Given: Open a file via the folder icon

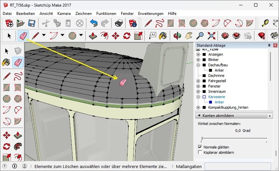Looking at the screenshot, I should coord(20,23).
